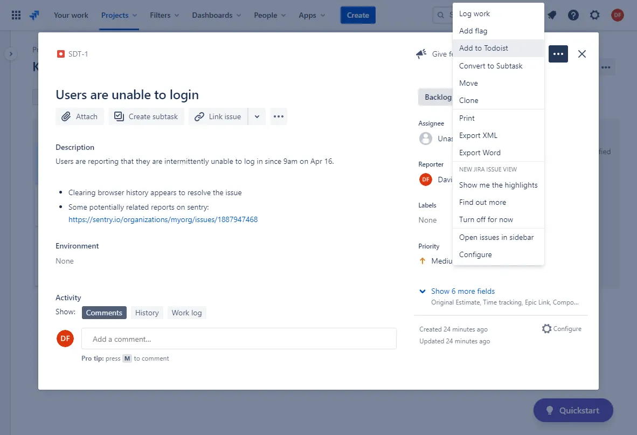Open the Projects dropdown

click(x=119, y=15)
